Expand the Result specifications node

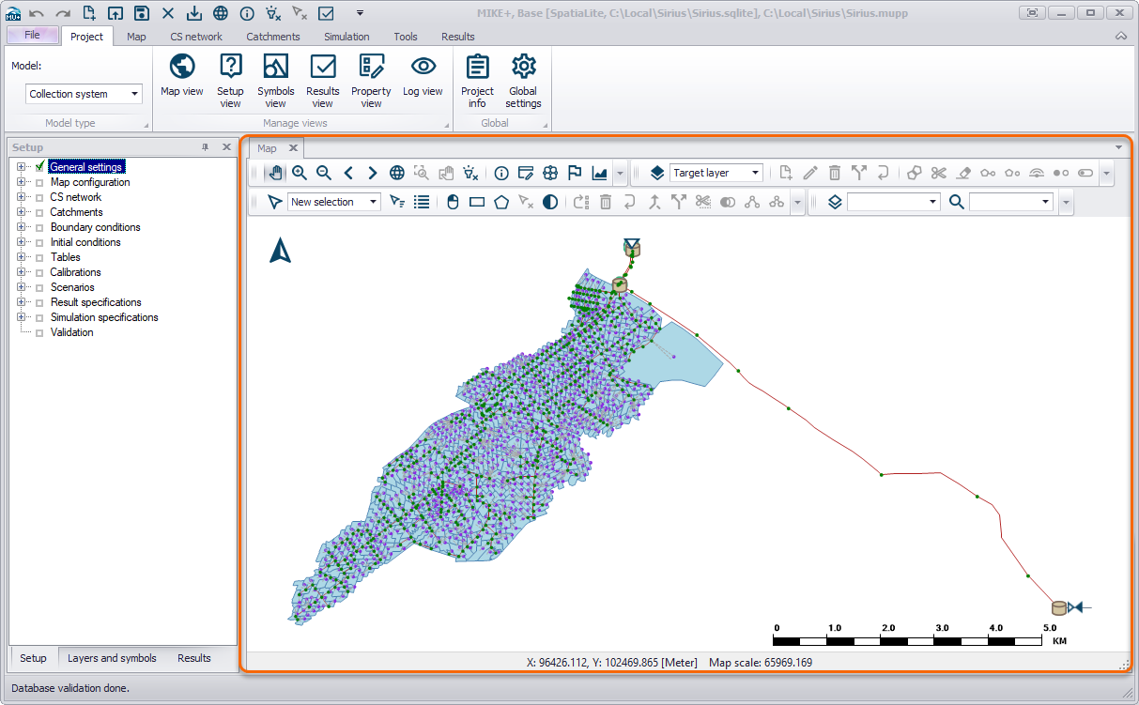point(21,302)
